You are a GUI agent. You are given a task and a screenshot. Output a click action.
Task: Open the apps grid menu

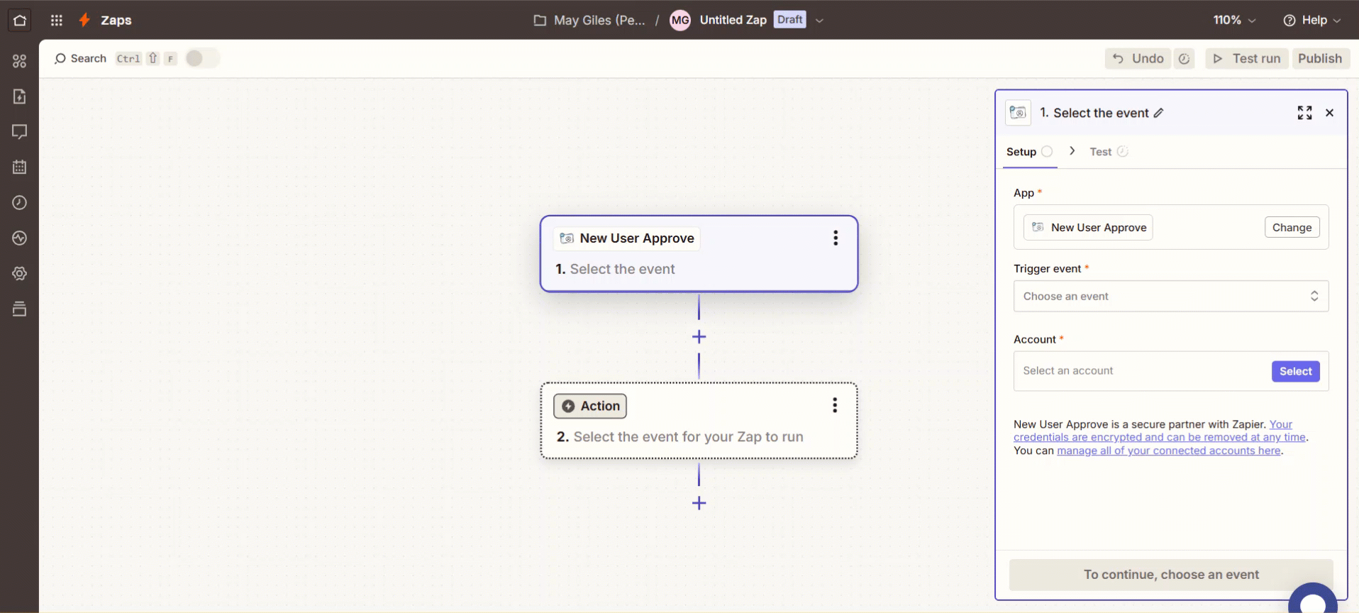click(x=57, y=20)
